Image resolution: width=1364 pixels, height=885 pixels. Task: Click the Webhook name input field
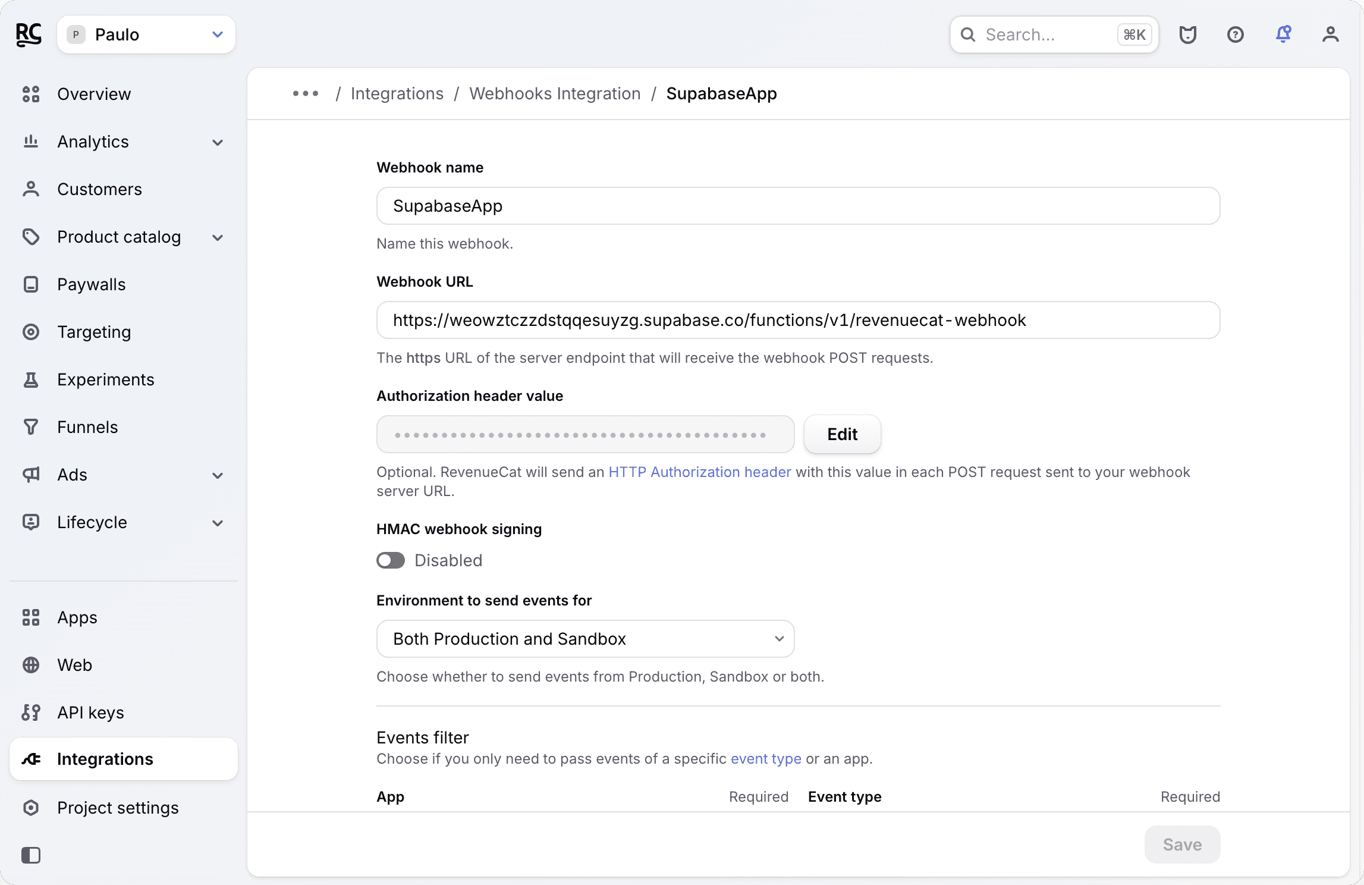pos(799,206)
